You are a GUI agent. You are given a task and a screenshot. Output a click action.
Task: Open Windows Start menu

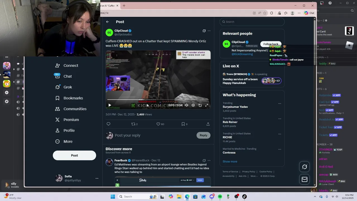click(x=113, y=197)
